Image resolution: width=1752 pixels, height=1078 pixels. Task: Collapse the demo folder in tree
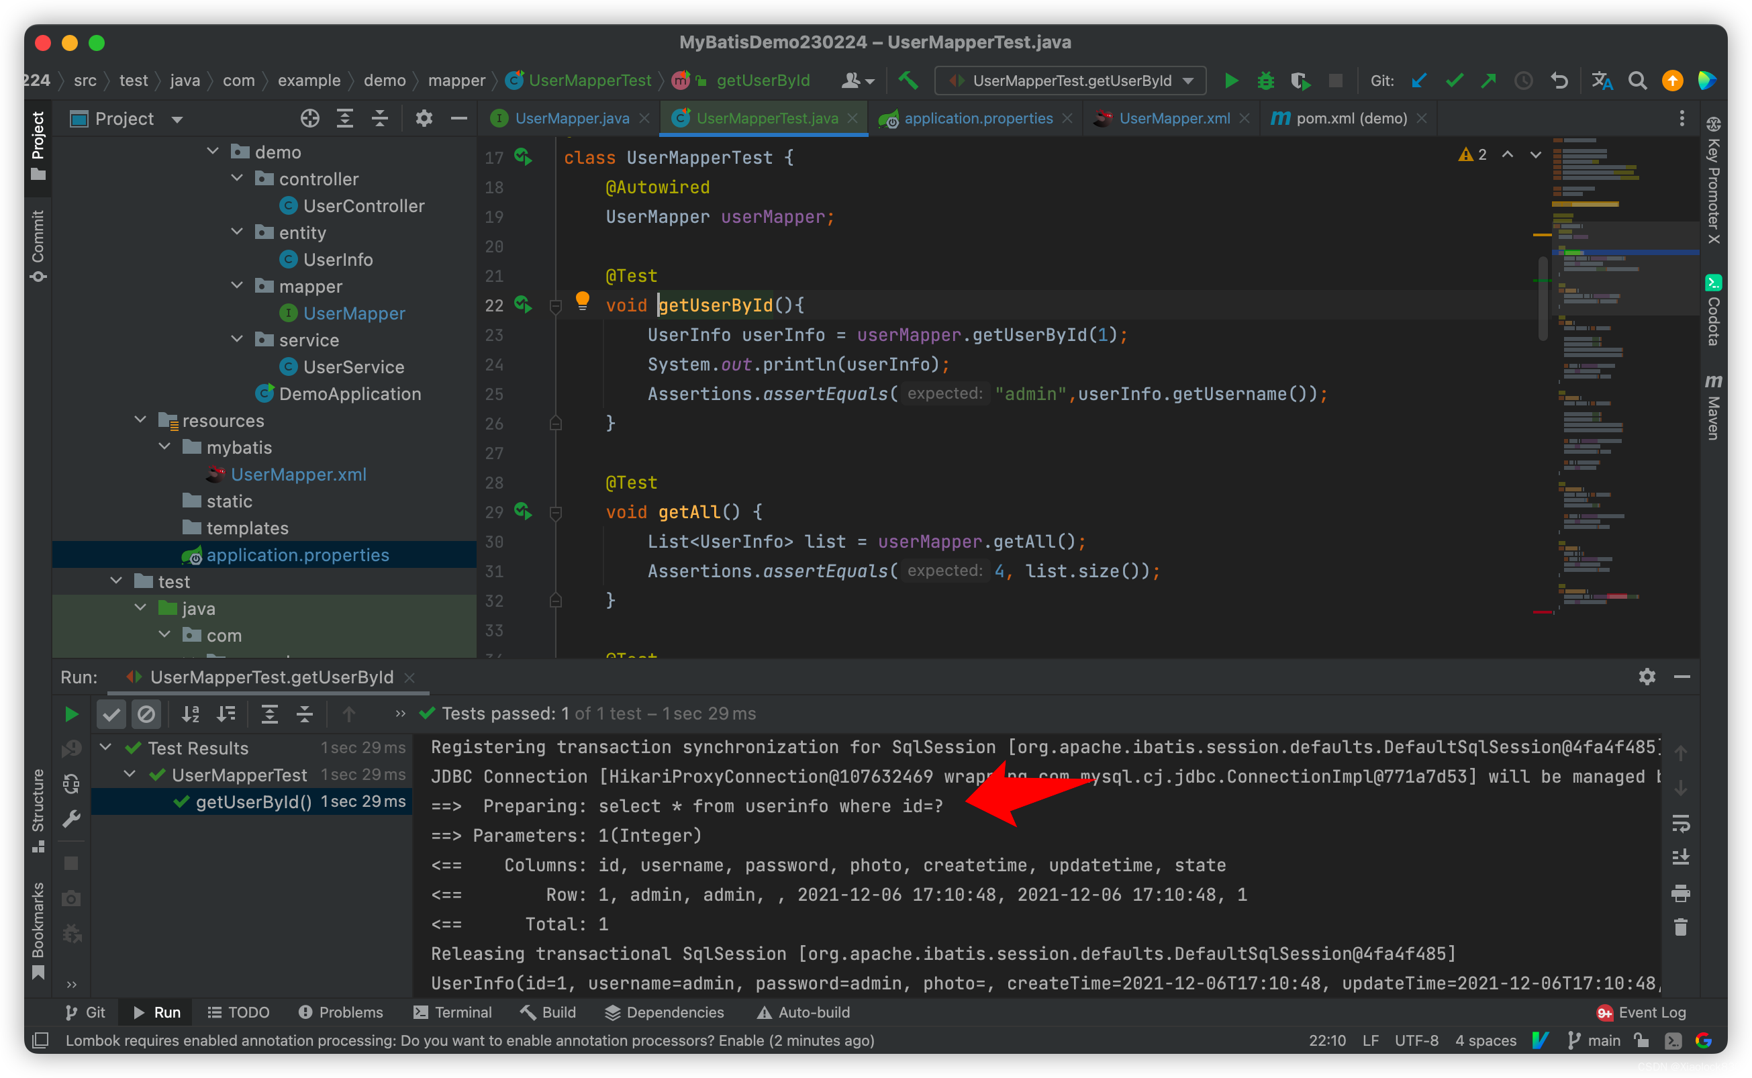(x=212, y=151)
